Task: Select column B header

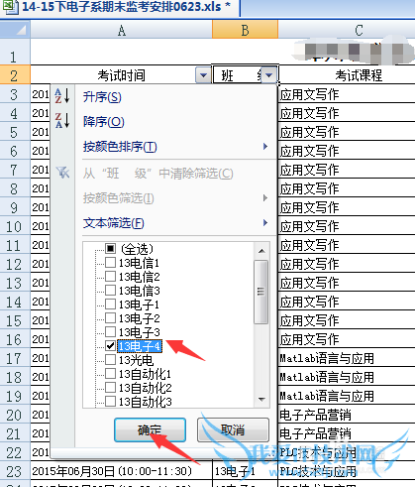Action: [x=245, y=30]
